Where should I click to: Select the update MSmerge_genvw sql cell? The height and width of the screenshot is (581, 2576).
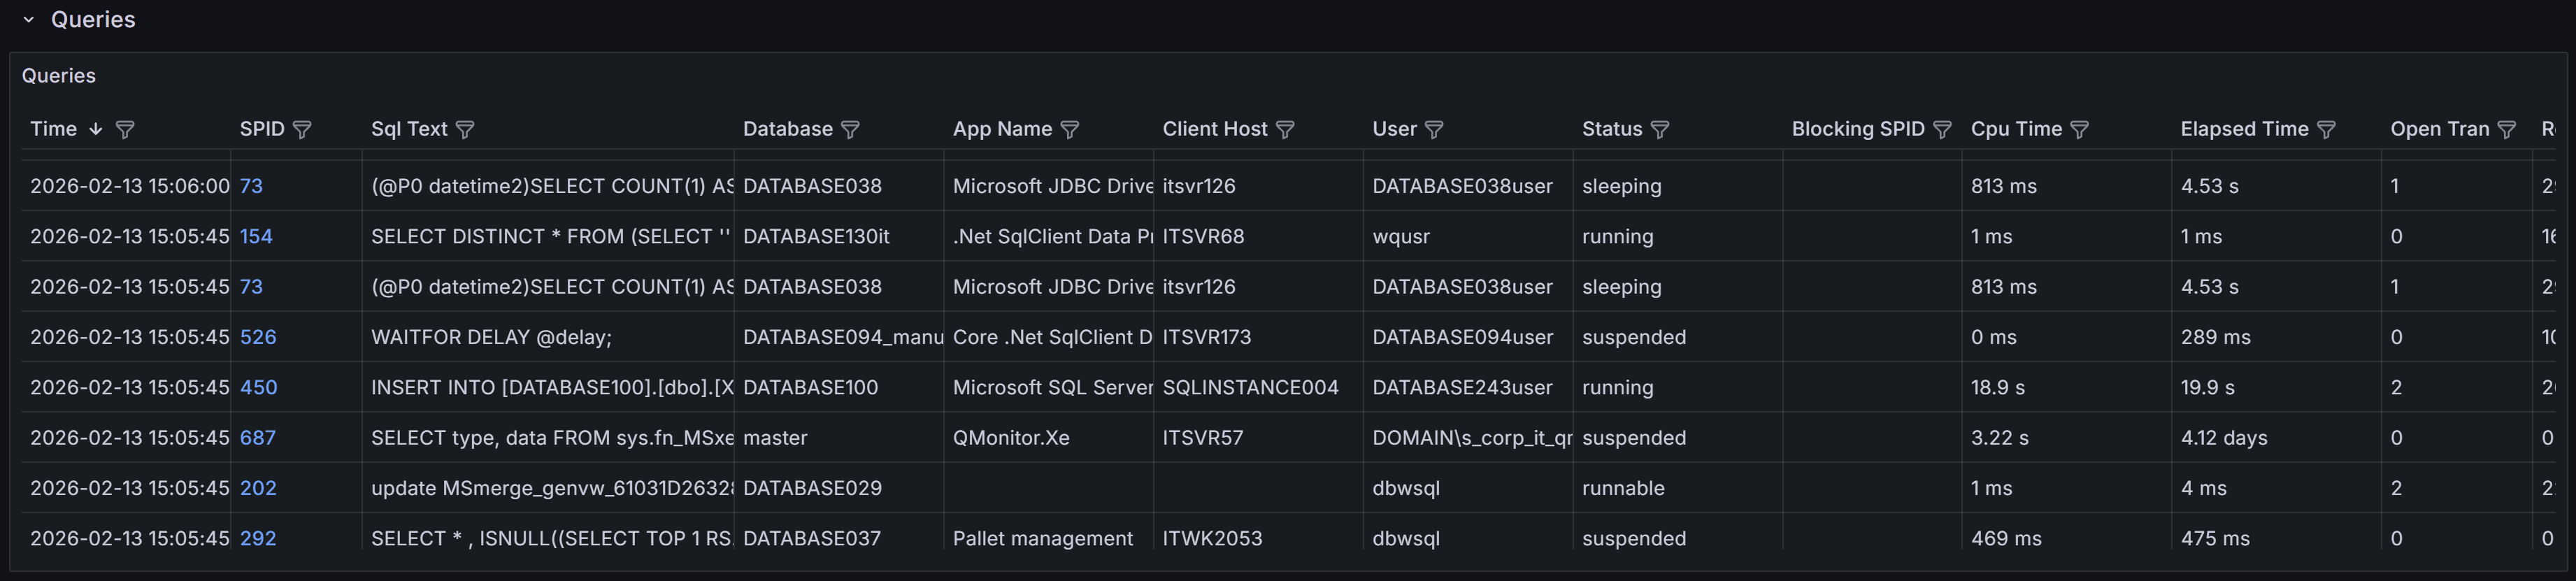click(548, 488)
